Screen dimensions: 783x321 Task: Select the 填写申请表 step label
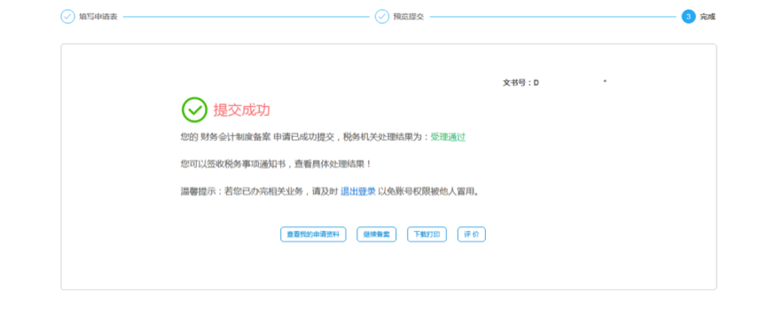coord(98,17)
